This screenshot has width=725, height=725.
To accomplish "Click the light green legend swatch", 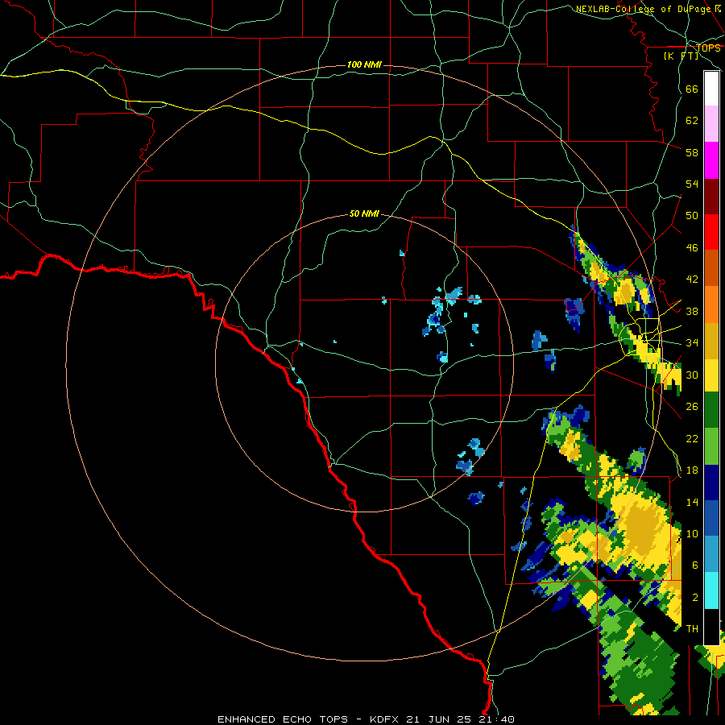I will click(711, 446).
